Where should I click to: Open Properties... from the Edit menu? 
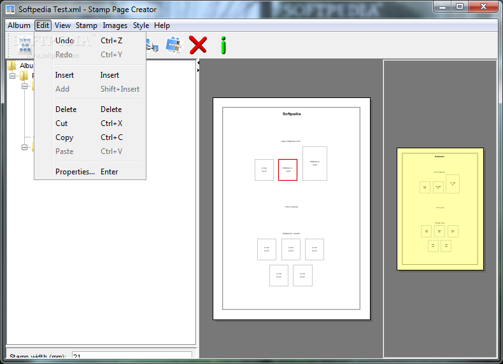[x=90, y=172]
